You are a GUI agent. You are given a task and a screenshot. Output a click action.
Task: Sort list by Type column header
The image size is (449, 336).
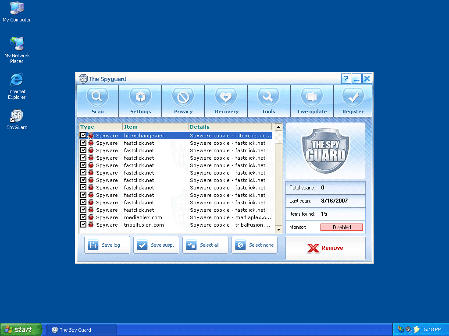100,127
